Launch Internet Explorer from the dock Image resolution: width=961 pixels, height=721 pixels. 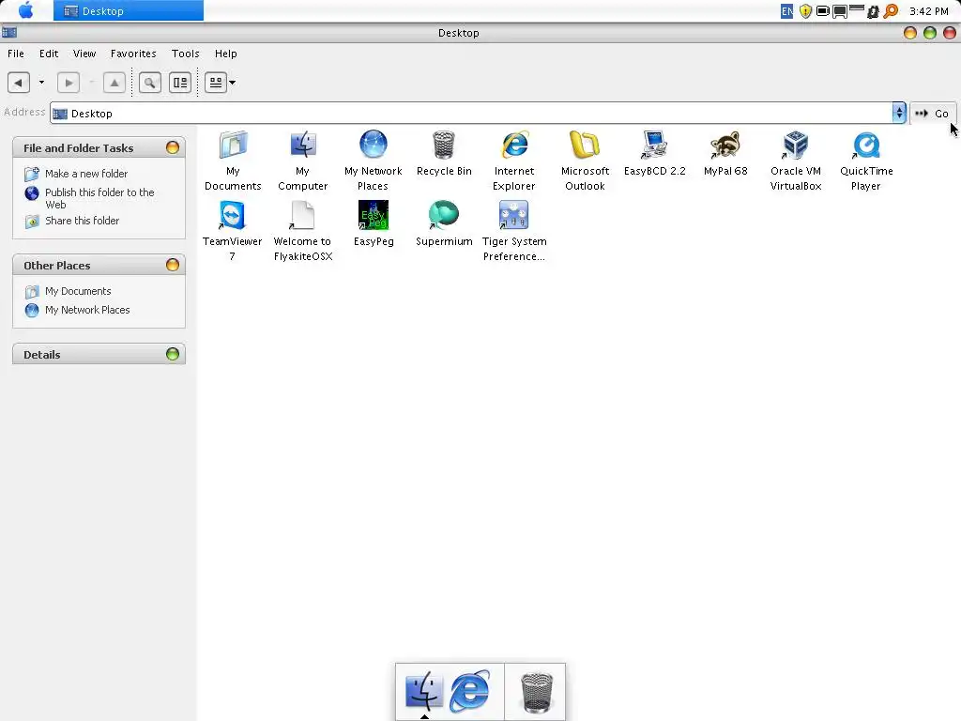[x=469, y=691]
